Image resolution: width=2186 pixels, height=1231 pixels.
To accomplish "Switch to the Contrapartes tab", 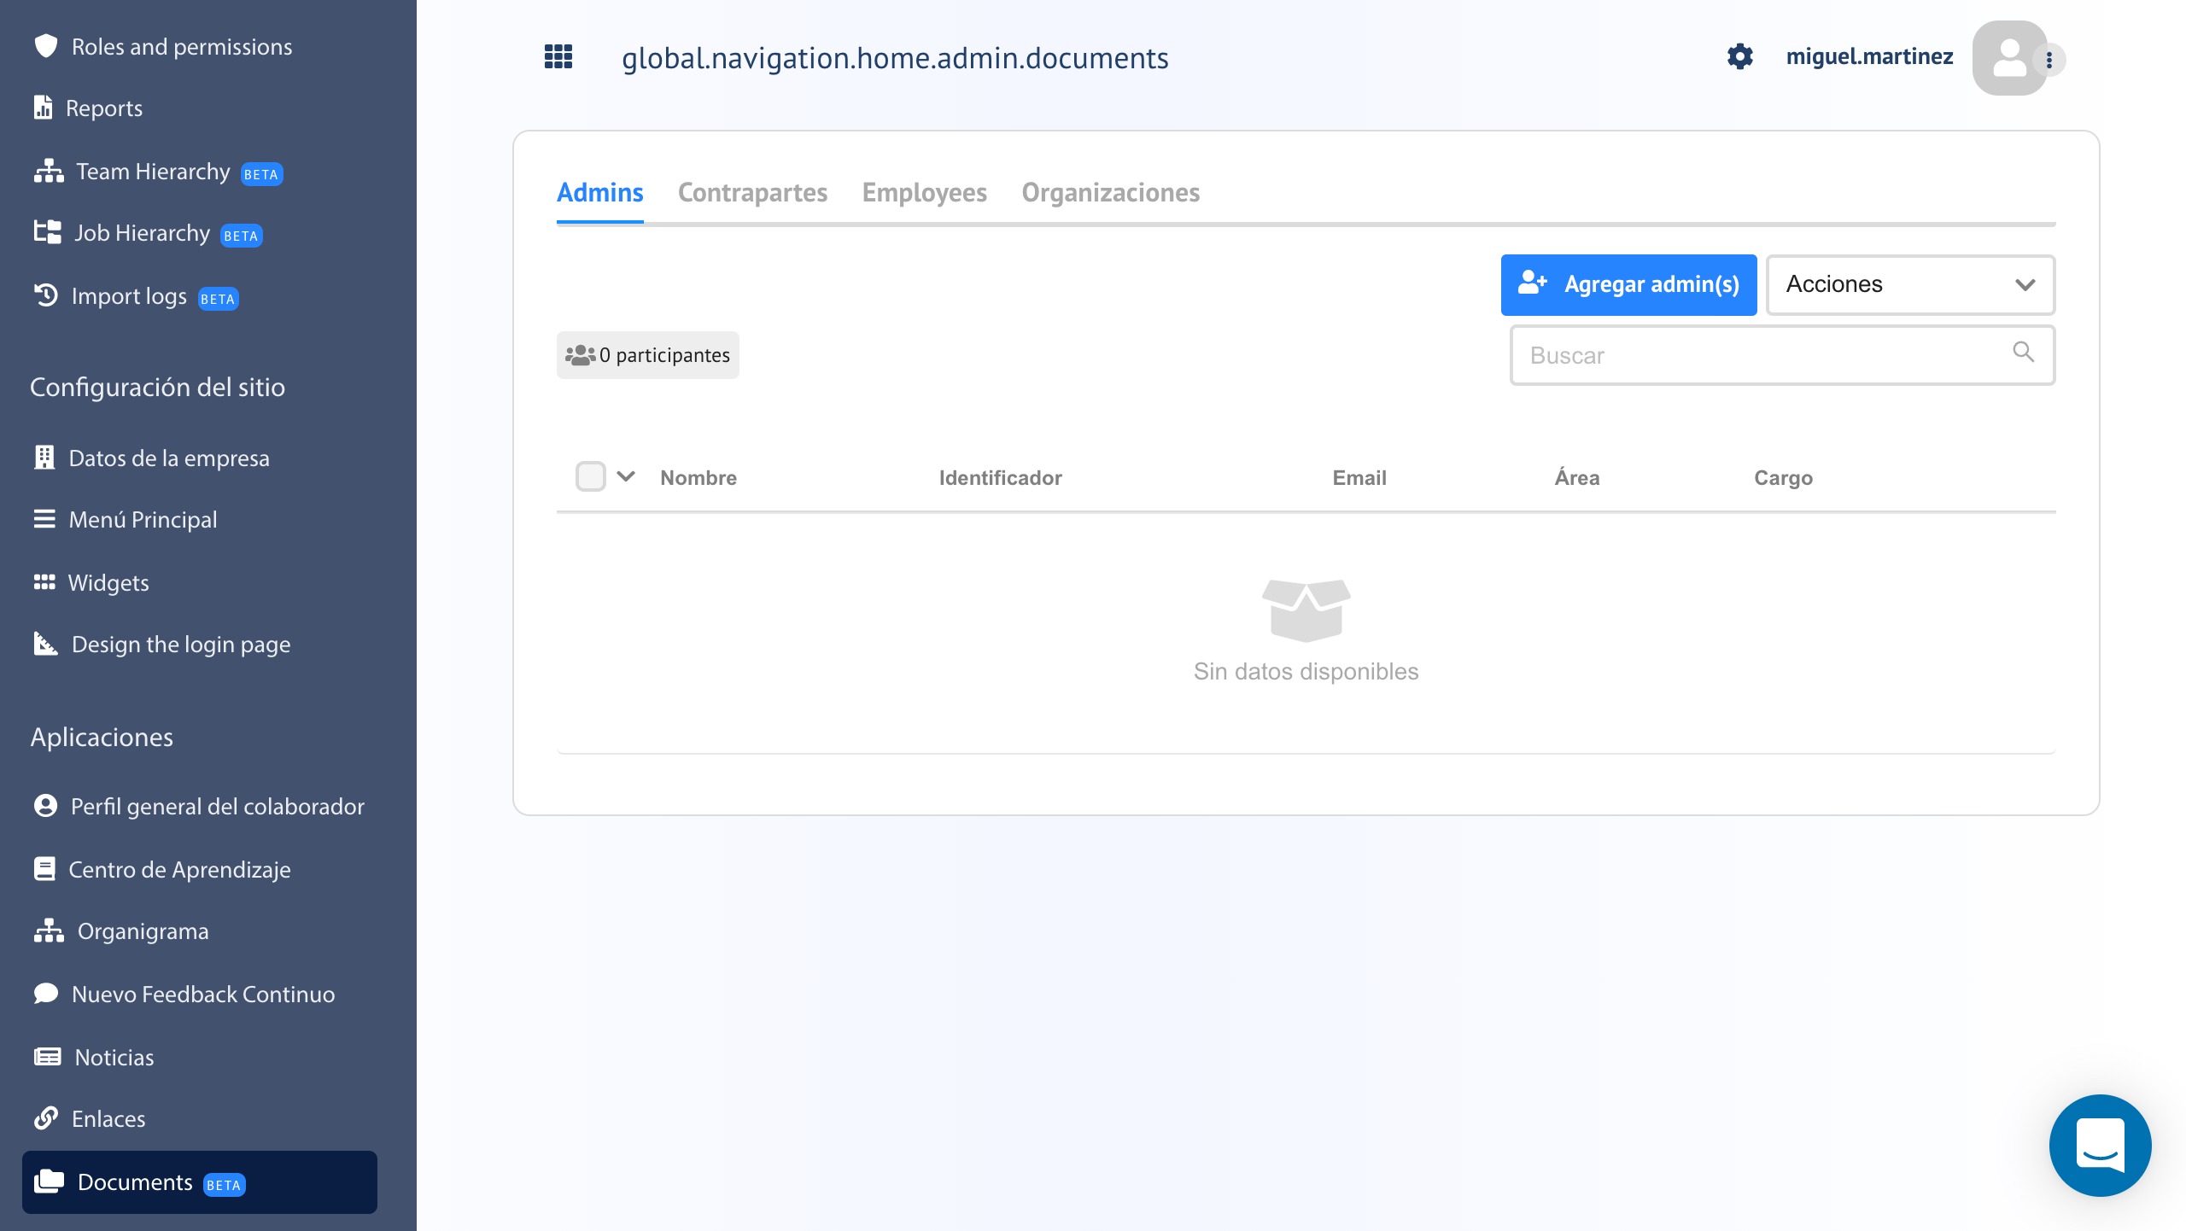I will click(x=752, y=193).
